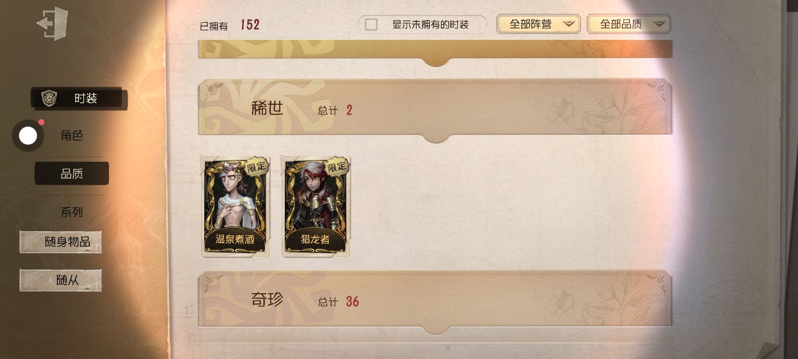
Task: Click the exit door icon
Action: pyautogui.click(x=52, y=23)
